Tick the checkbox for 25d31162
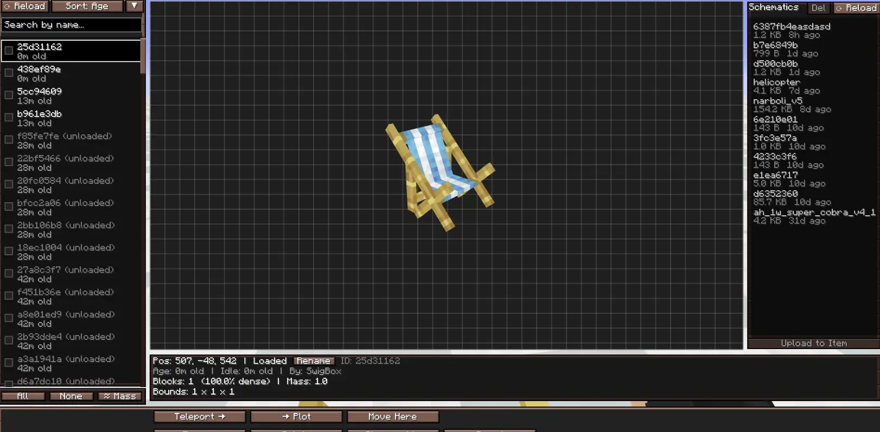The image size is (880, 432). click(x=9, y=50)
